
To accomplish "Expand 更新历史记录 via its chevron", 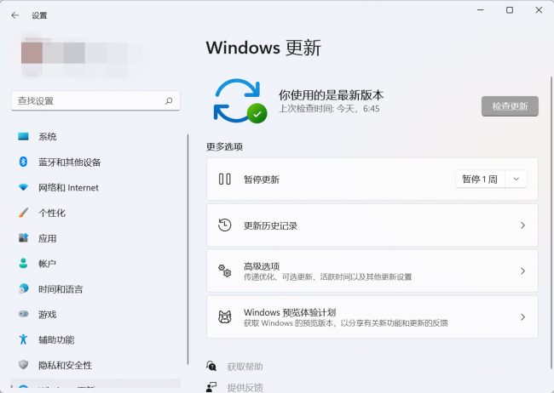I will (522, 225).
